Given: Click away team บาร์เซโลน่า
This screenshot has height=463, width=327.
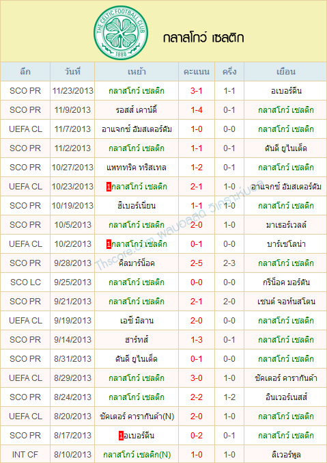Looking at the screenshot, I should click(x=286, y=244).
